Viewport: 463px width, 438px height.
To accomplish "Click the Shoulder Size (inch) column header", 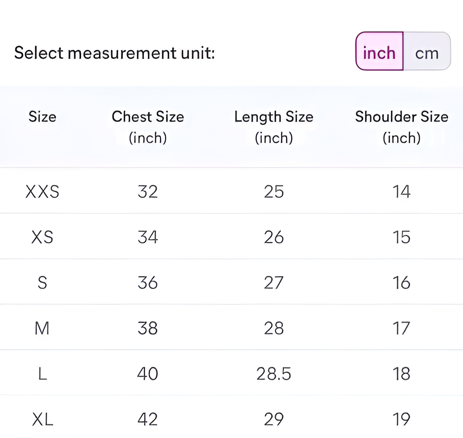I will (x=402, y=127).
